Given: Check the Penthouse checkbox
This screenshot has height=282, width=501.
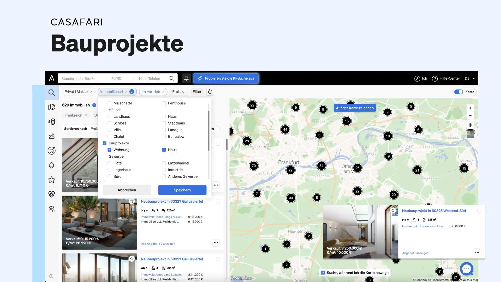Looking at the screenshot, I should pyautogui.click(x=164, y=103).
